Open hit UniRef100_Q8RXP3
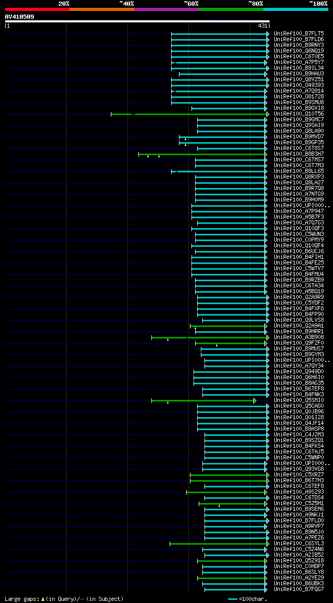Screen dimensions: 333x603 pos(299,177)
